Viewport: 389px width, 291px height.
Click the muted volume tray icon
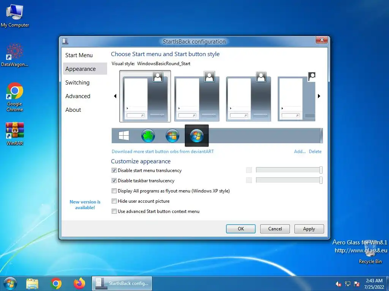click(x=338, y=284)
